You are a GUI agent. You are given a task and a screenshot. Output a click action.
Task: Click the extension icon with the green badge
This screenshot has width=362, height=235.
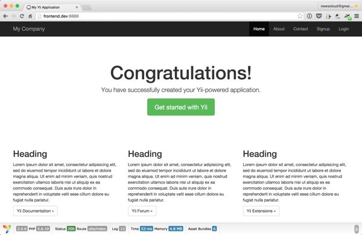[x=348, y=16]
